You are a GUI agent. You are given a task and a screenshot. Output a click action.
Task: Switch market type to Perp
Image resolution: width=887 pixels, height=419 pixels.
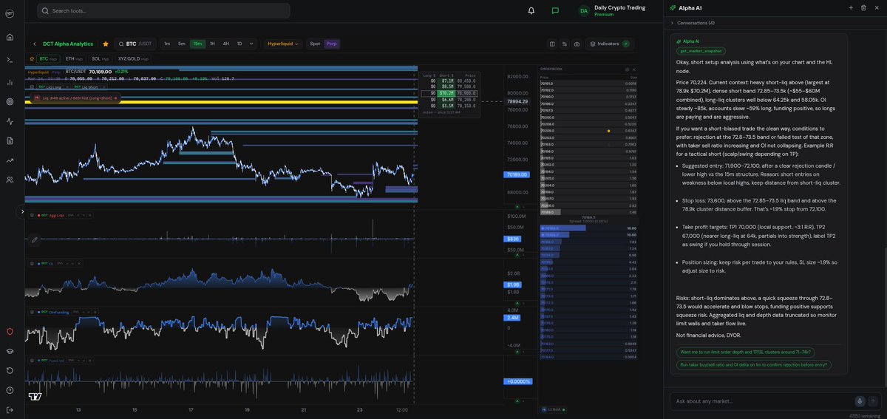pos(333,44)
